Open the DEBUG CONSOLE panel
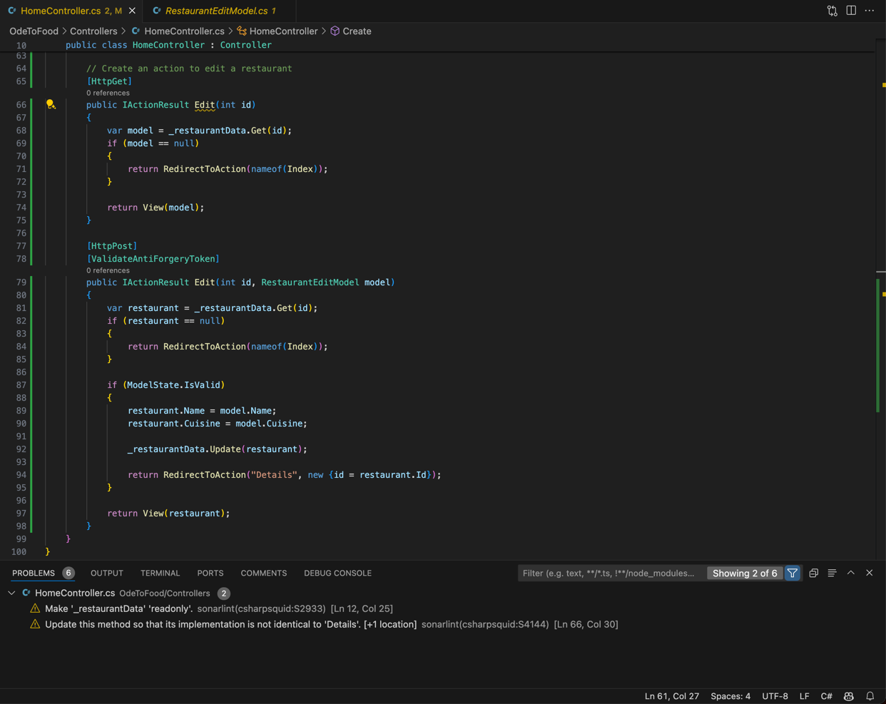886x704 pixels. tap(337, 573)
